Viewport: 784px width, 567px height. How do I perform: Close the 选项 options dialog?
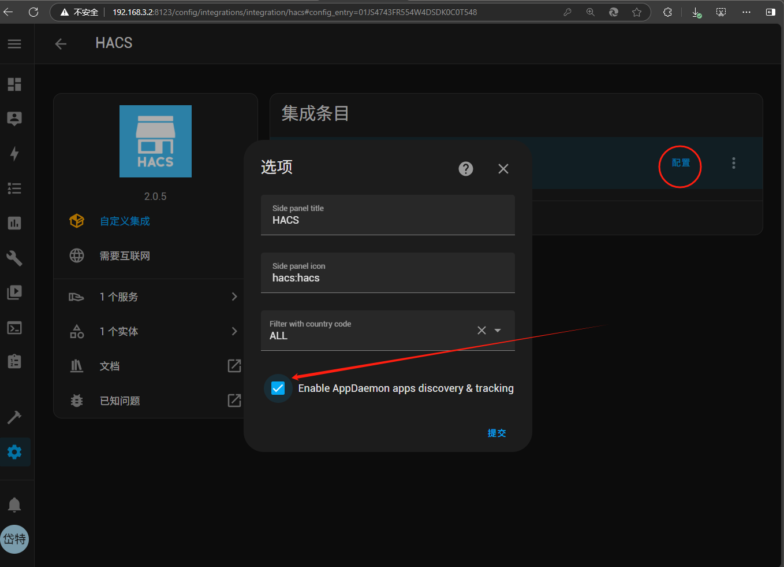click(503, 169)
